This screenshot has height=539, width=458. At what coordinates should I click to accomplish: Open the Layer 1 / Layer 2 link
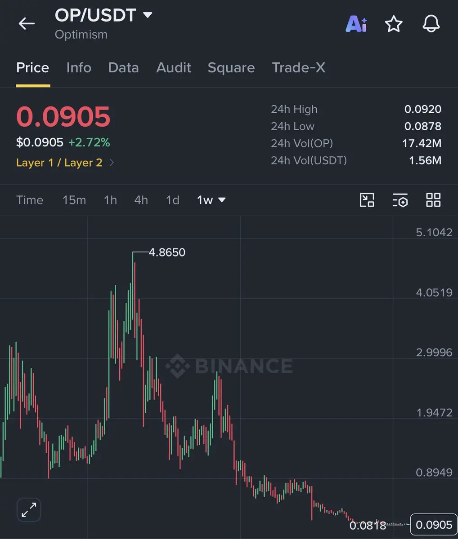(59, 163)
